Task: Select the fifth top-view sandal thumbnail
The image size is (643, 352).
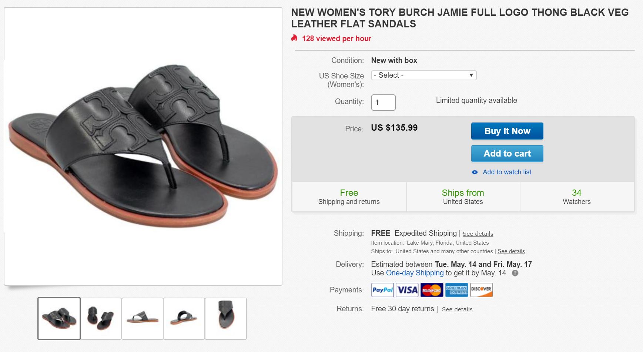Action: tap(226, 318)
